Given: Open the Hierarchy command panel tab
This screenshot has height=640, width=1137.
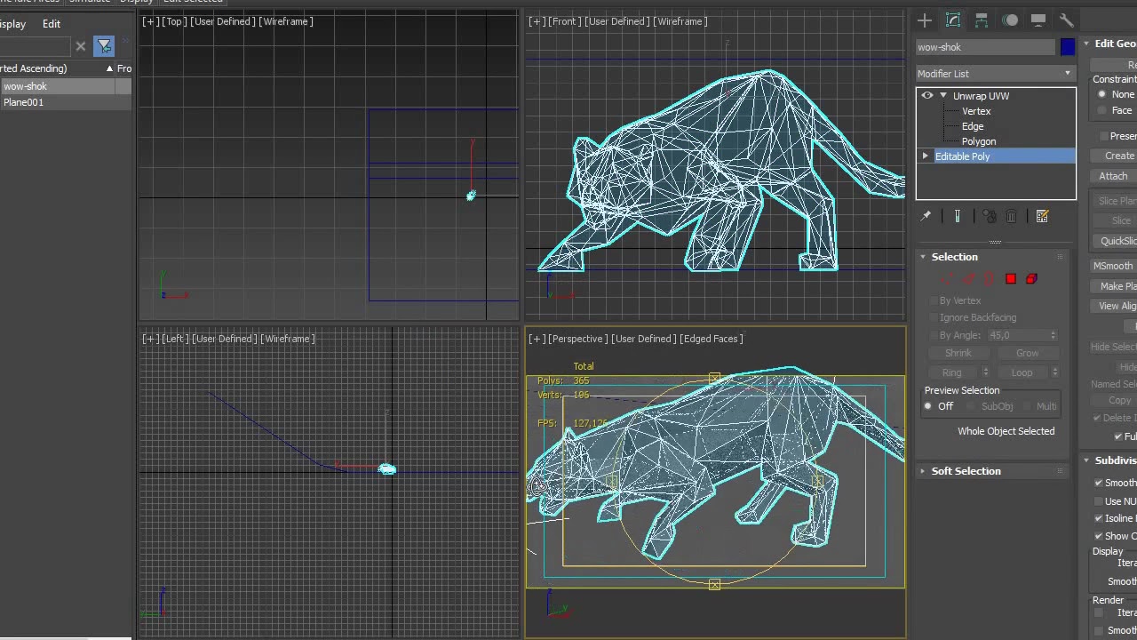Looking at the screenshot, I should [x=982, y=20].
